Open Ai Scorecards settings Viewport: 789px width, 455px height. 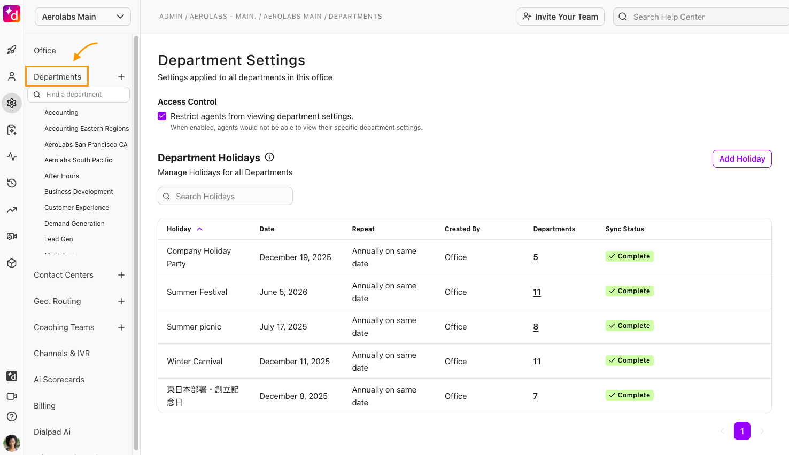coord(59,380)
